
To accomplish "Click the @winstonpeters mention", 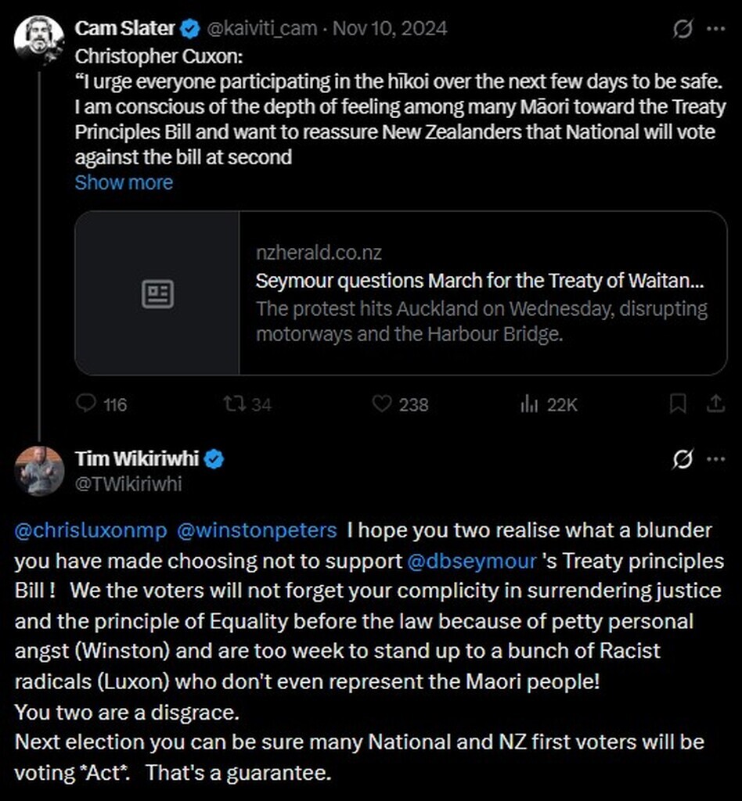I will (258, 530).
